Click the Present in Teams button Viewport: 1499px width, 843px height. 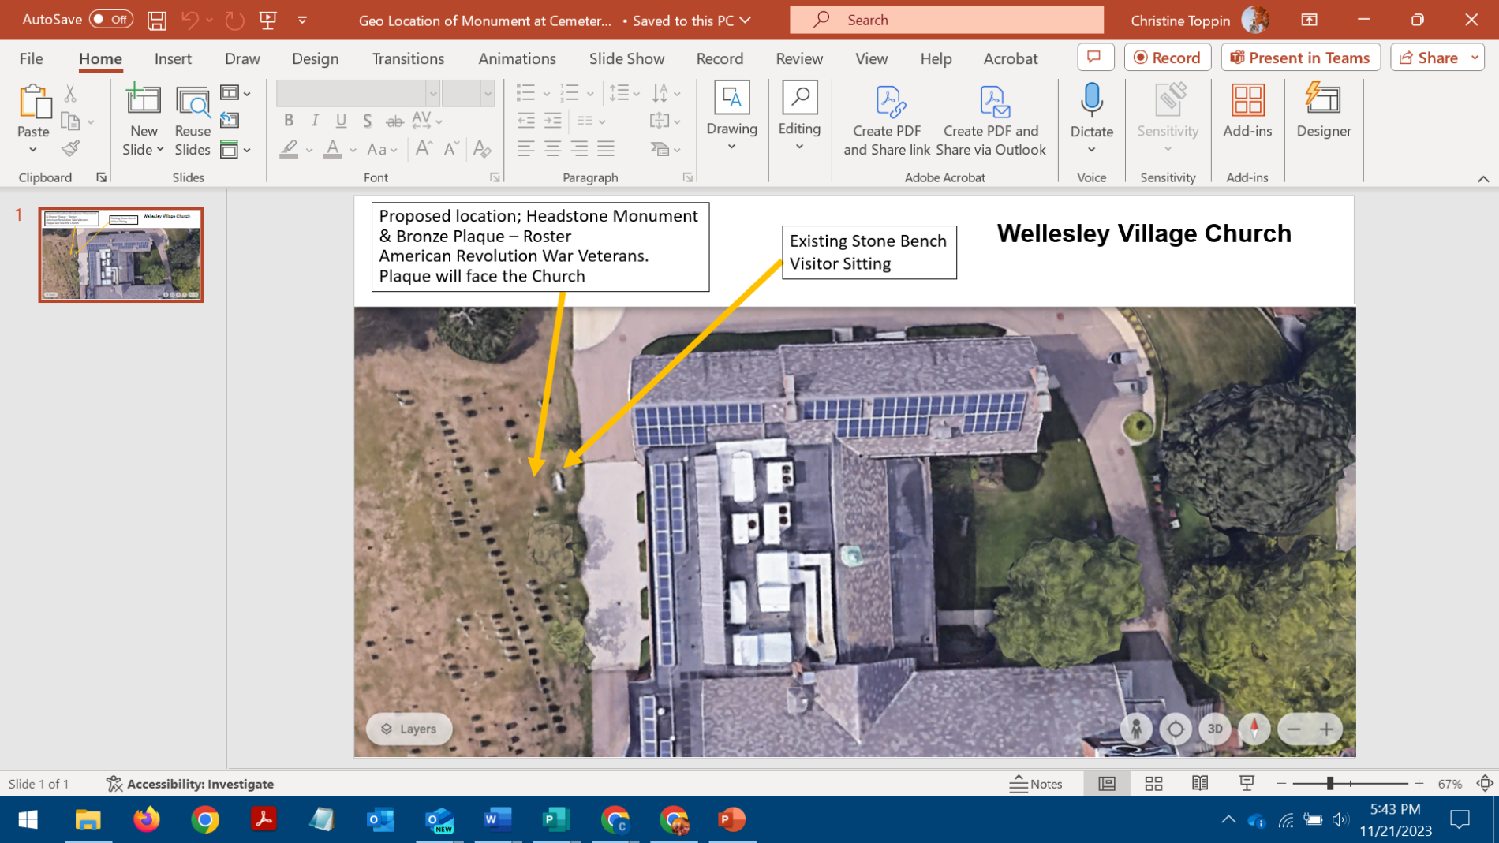pyautogui.click(x=1300, y=58)
